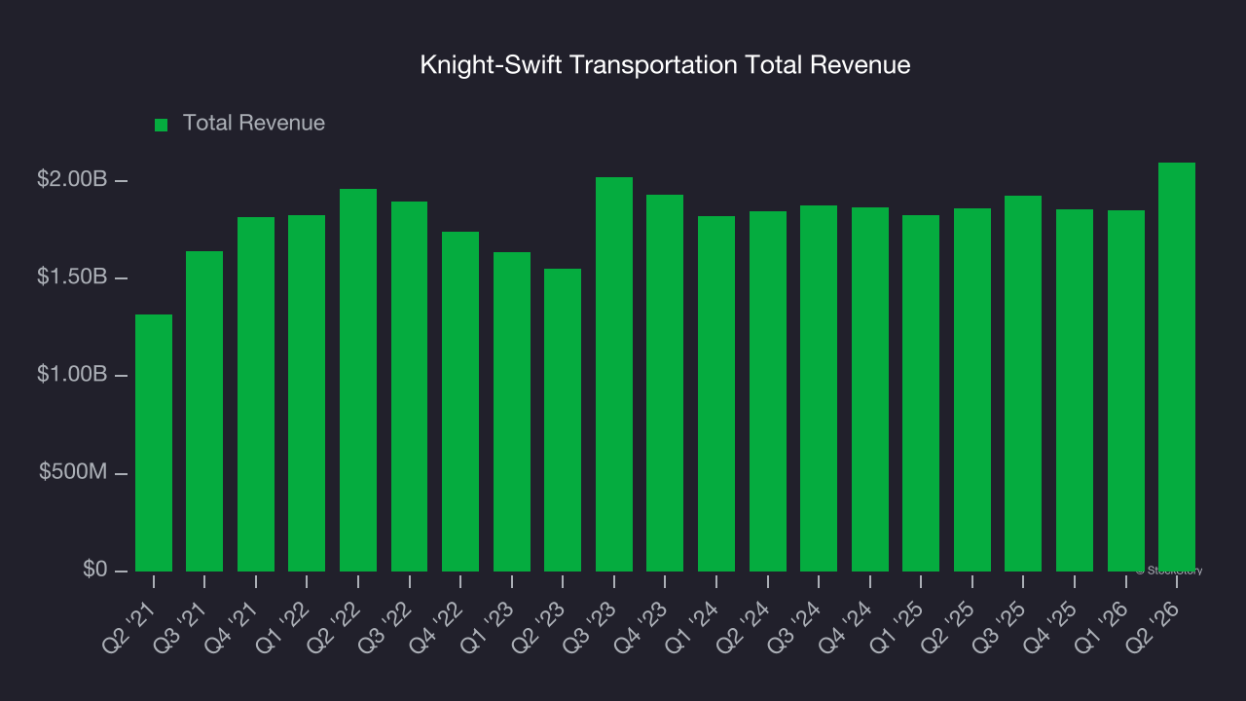Select the Q3 '22 revenue bar
The image size is (1246, 701).
tap(410, 387)
